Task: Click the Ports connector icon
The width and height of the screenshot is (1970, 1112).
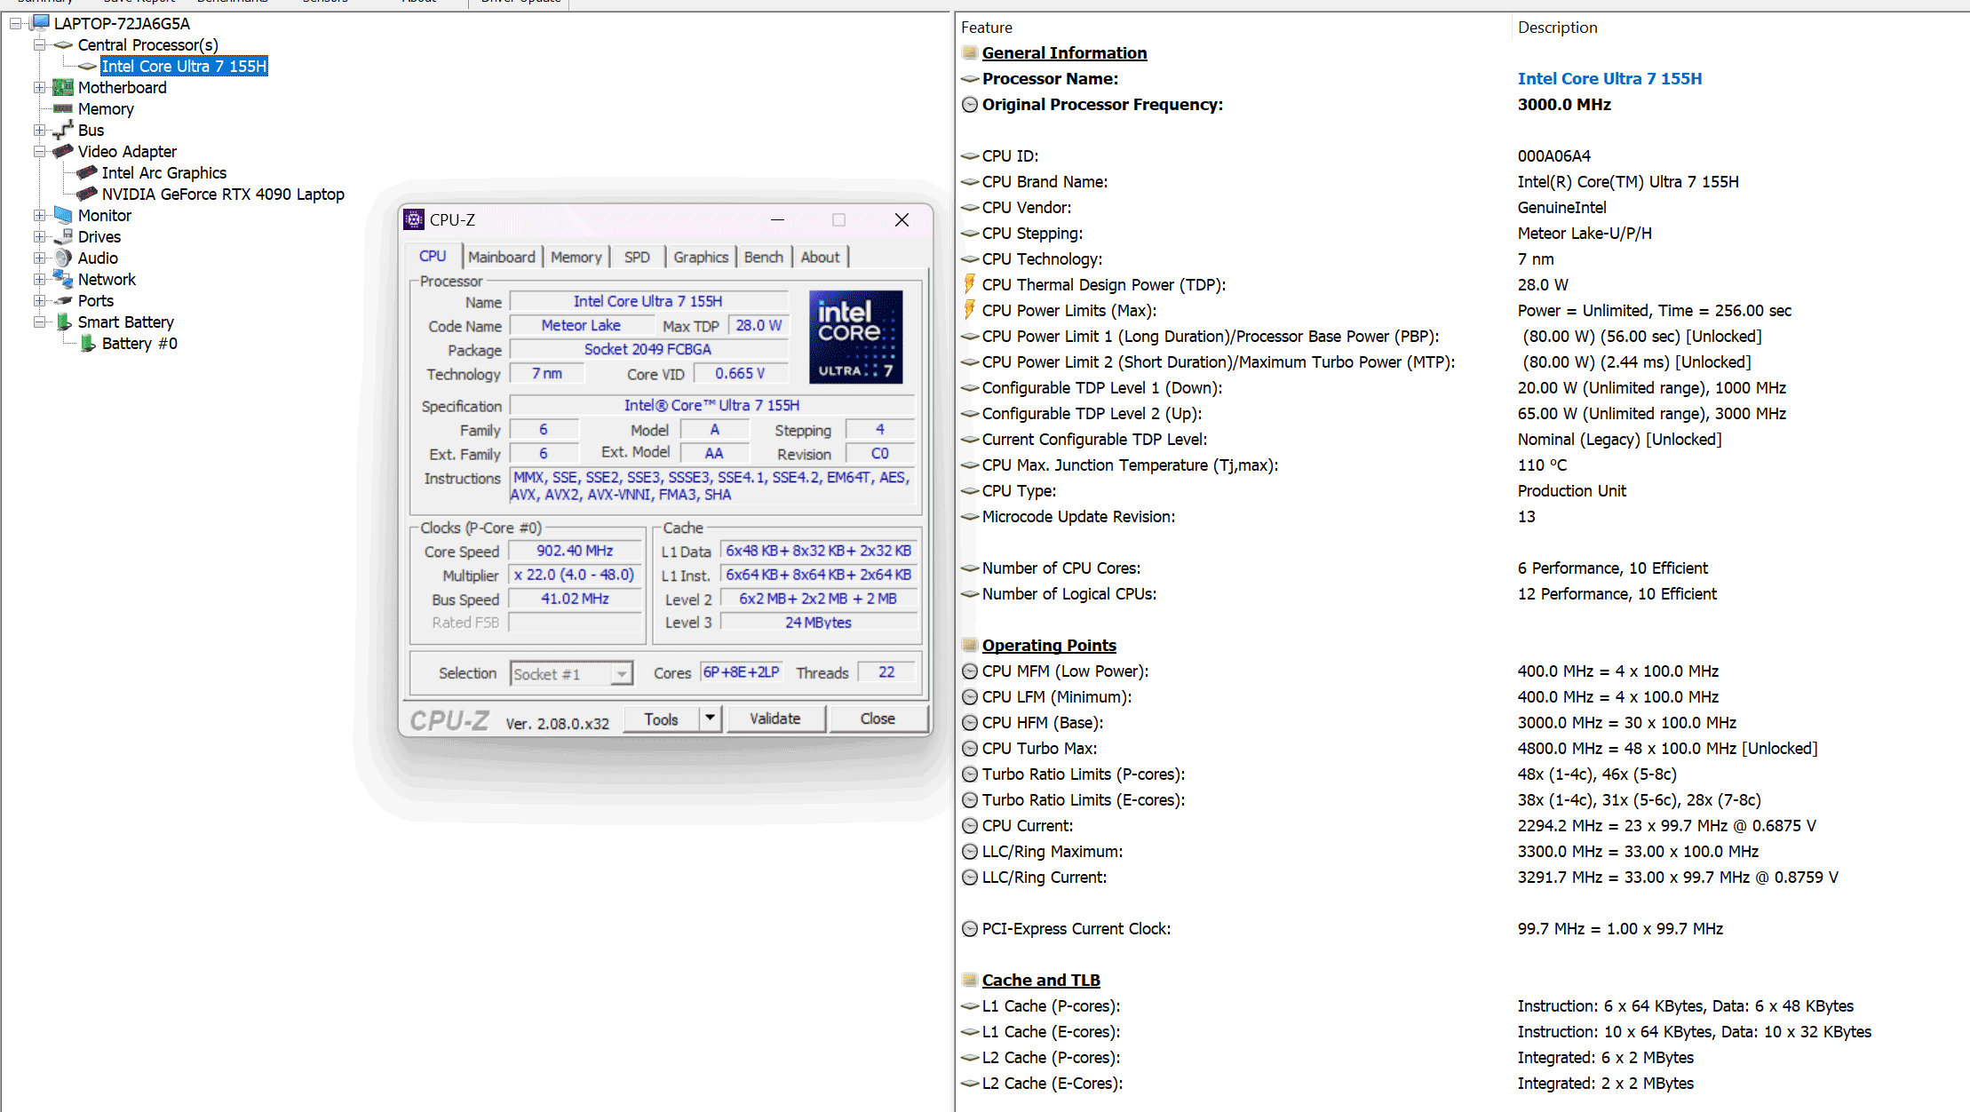Action: (63, 300)
